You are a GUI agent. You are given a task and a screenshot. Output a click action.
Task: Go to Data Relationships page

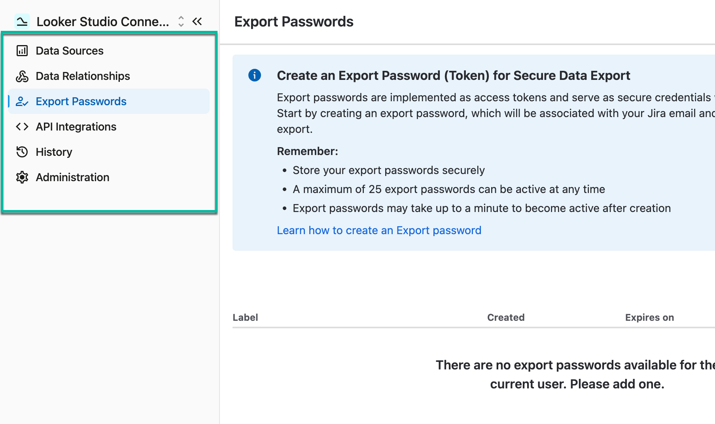click(x=109, y=76)
